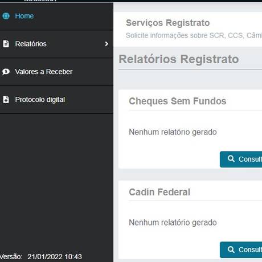This screenshot has width=262, height=262.
Task: Click the Solicite informações sobre SCR description
Action: tap(194, 35)
